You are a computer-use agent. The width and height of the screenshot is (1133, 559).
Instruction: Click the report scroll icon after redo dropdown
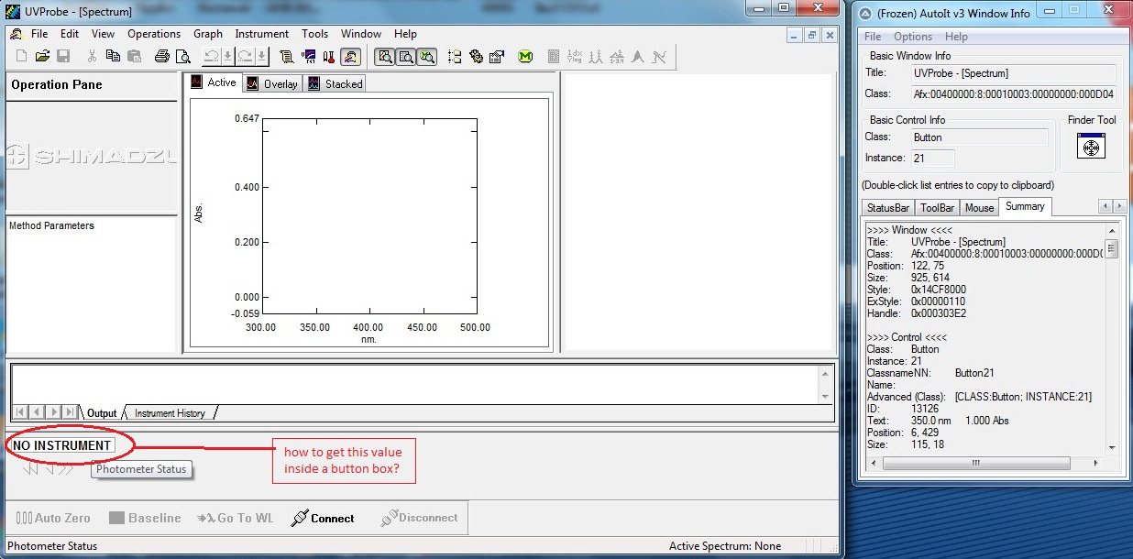click(287, 57)
